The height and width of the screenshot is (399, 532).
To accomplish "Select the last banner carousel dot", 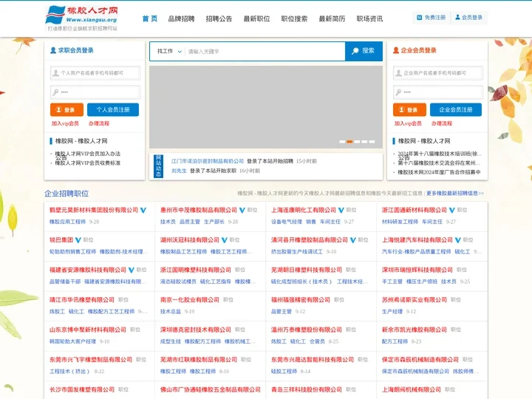I will click(x=372, y=141).
